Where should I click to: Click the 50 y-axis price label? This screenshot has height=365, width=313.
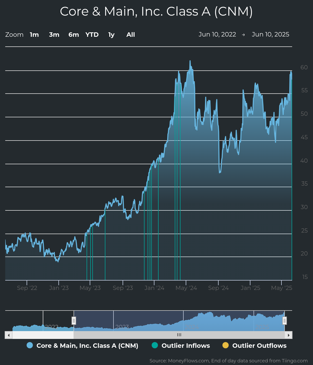[x=304, y=114]
